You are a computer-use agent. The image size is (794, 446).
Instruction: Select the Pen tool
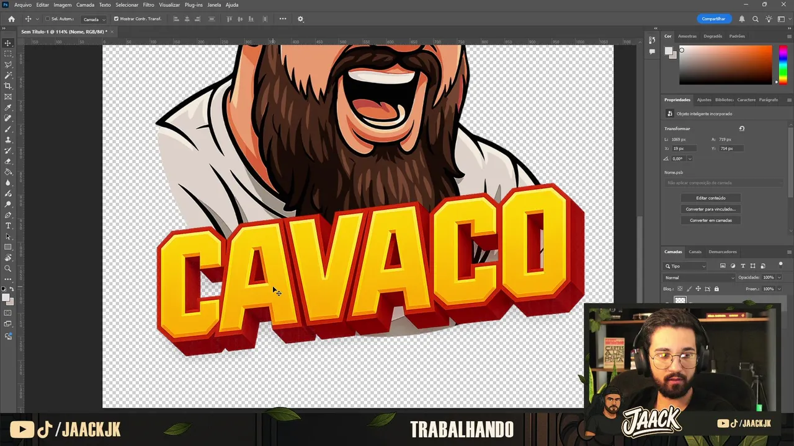(x=8, y=215)
